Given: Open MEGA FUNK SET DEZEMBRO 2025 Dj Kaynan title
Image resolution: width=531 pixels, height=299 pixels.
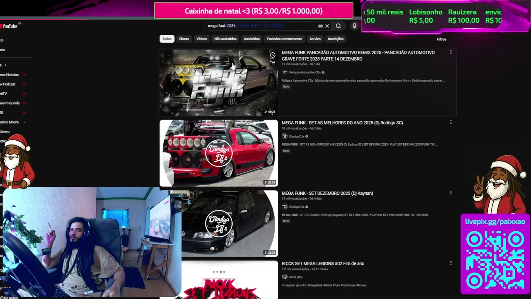Looking at the screenshot, I should (x=327, y=193).
